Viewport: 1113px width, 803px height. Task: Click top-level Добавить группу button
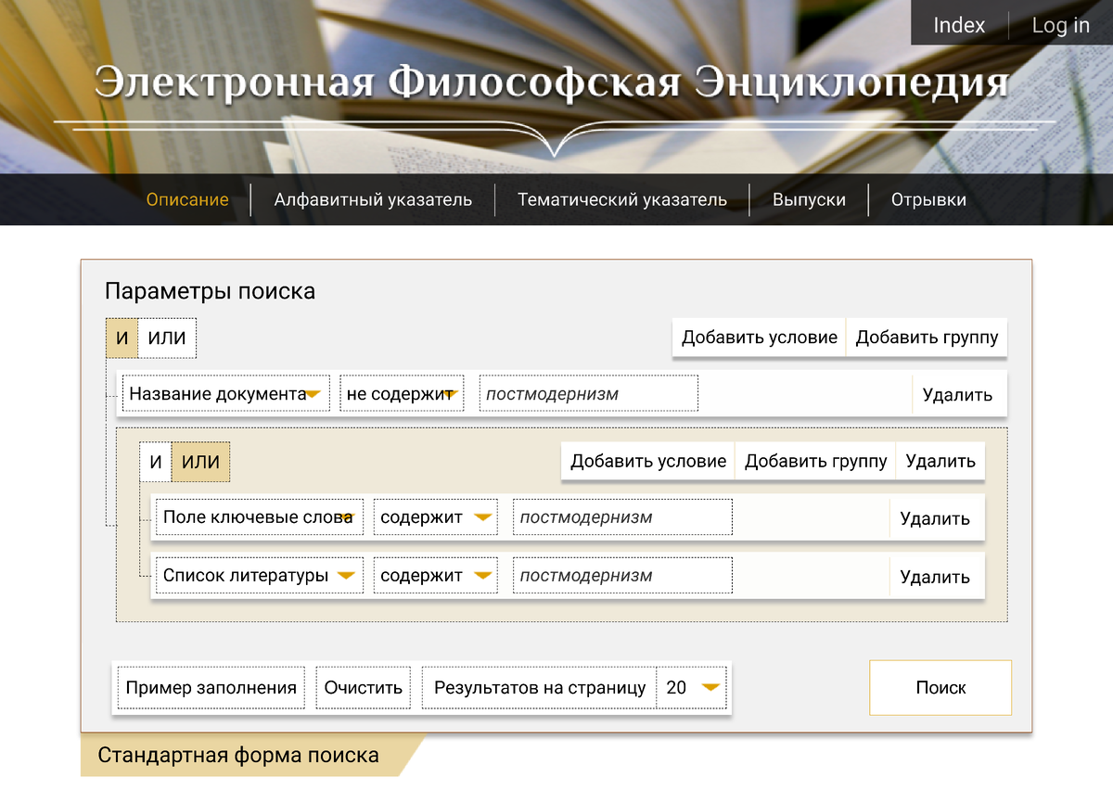coord(927,338)
